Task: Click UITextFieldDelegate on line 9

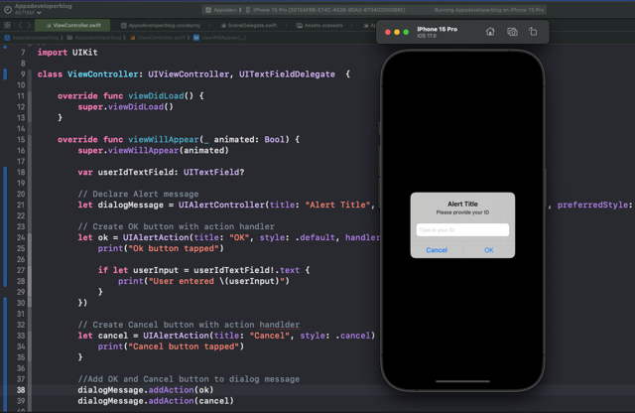Action: [287, 74]
